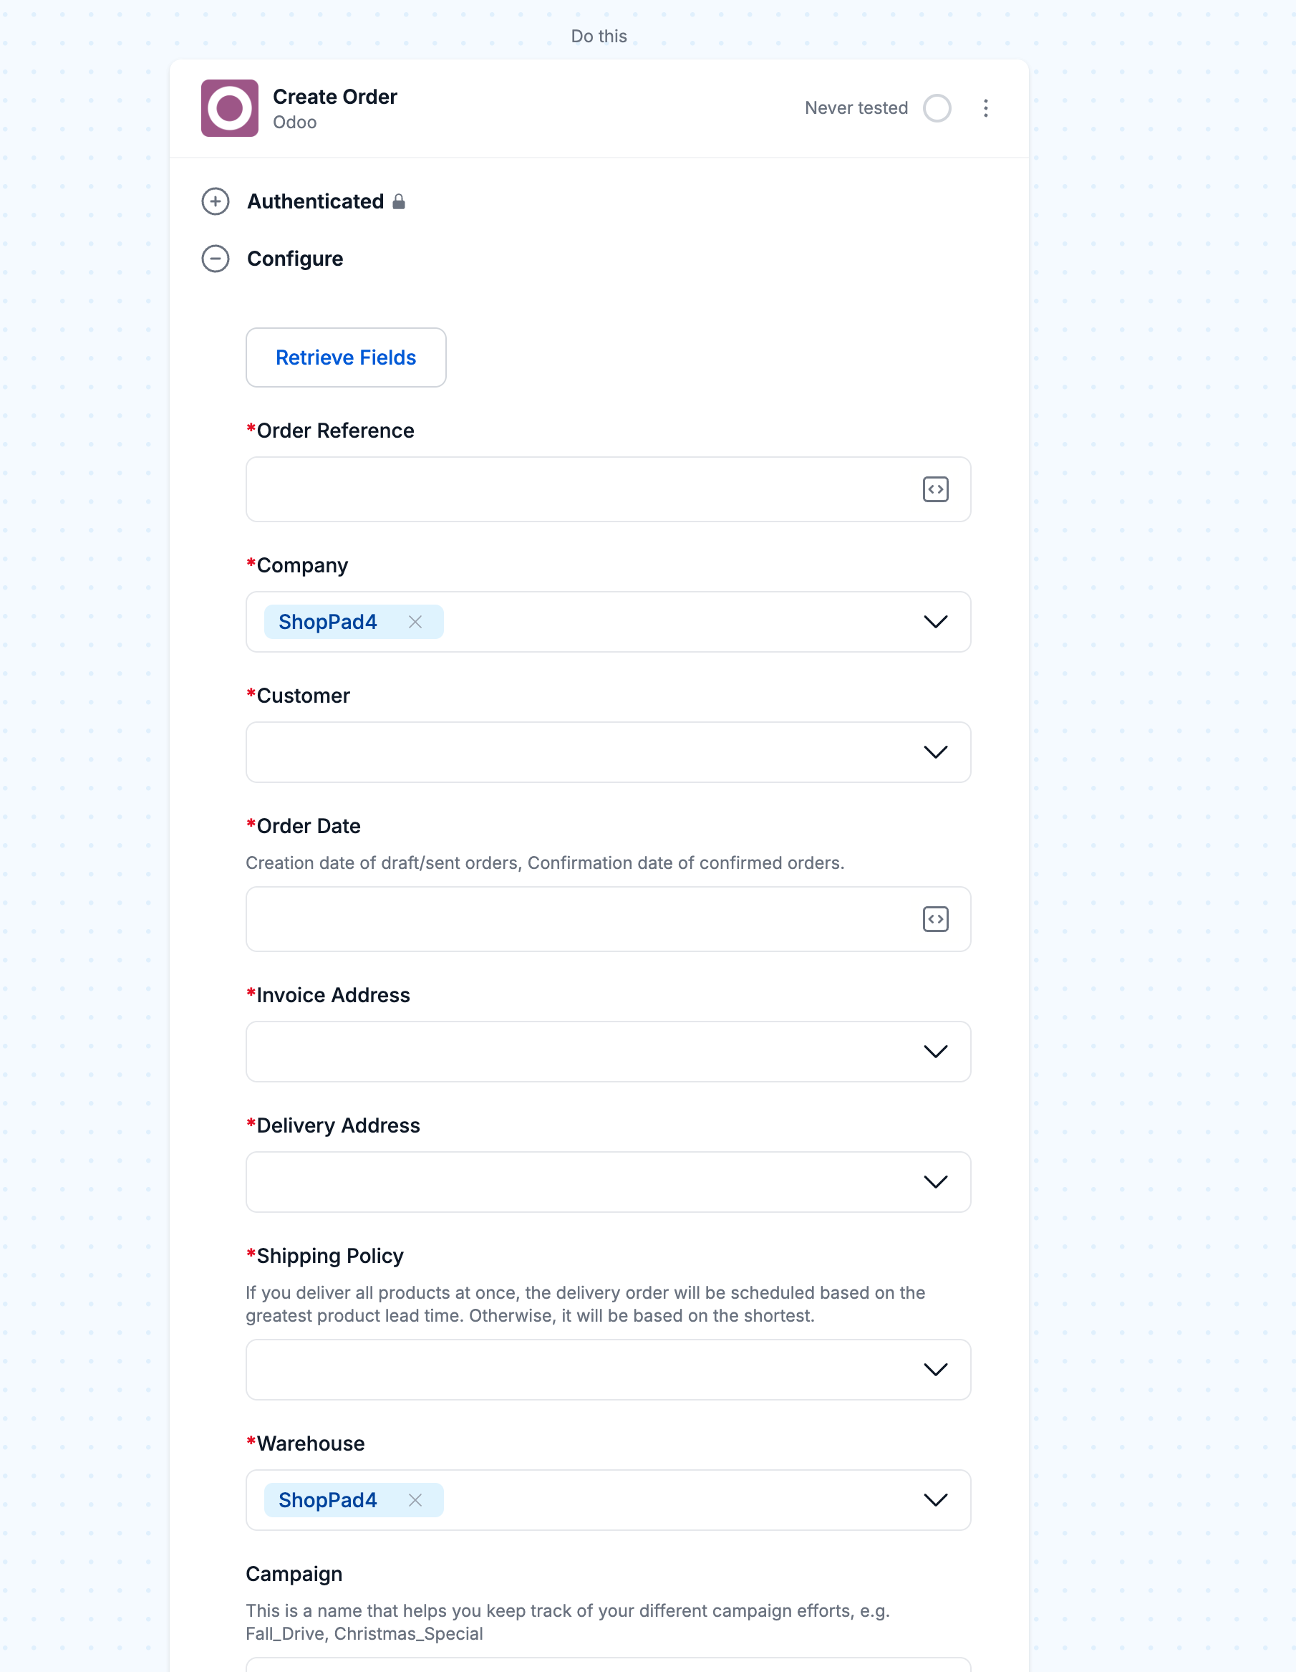
Task: Click the lock icon beside Authenticated
Action: tap(399, 201)
